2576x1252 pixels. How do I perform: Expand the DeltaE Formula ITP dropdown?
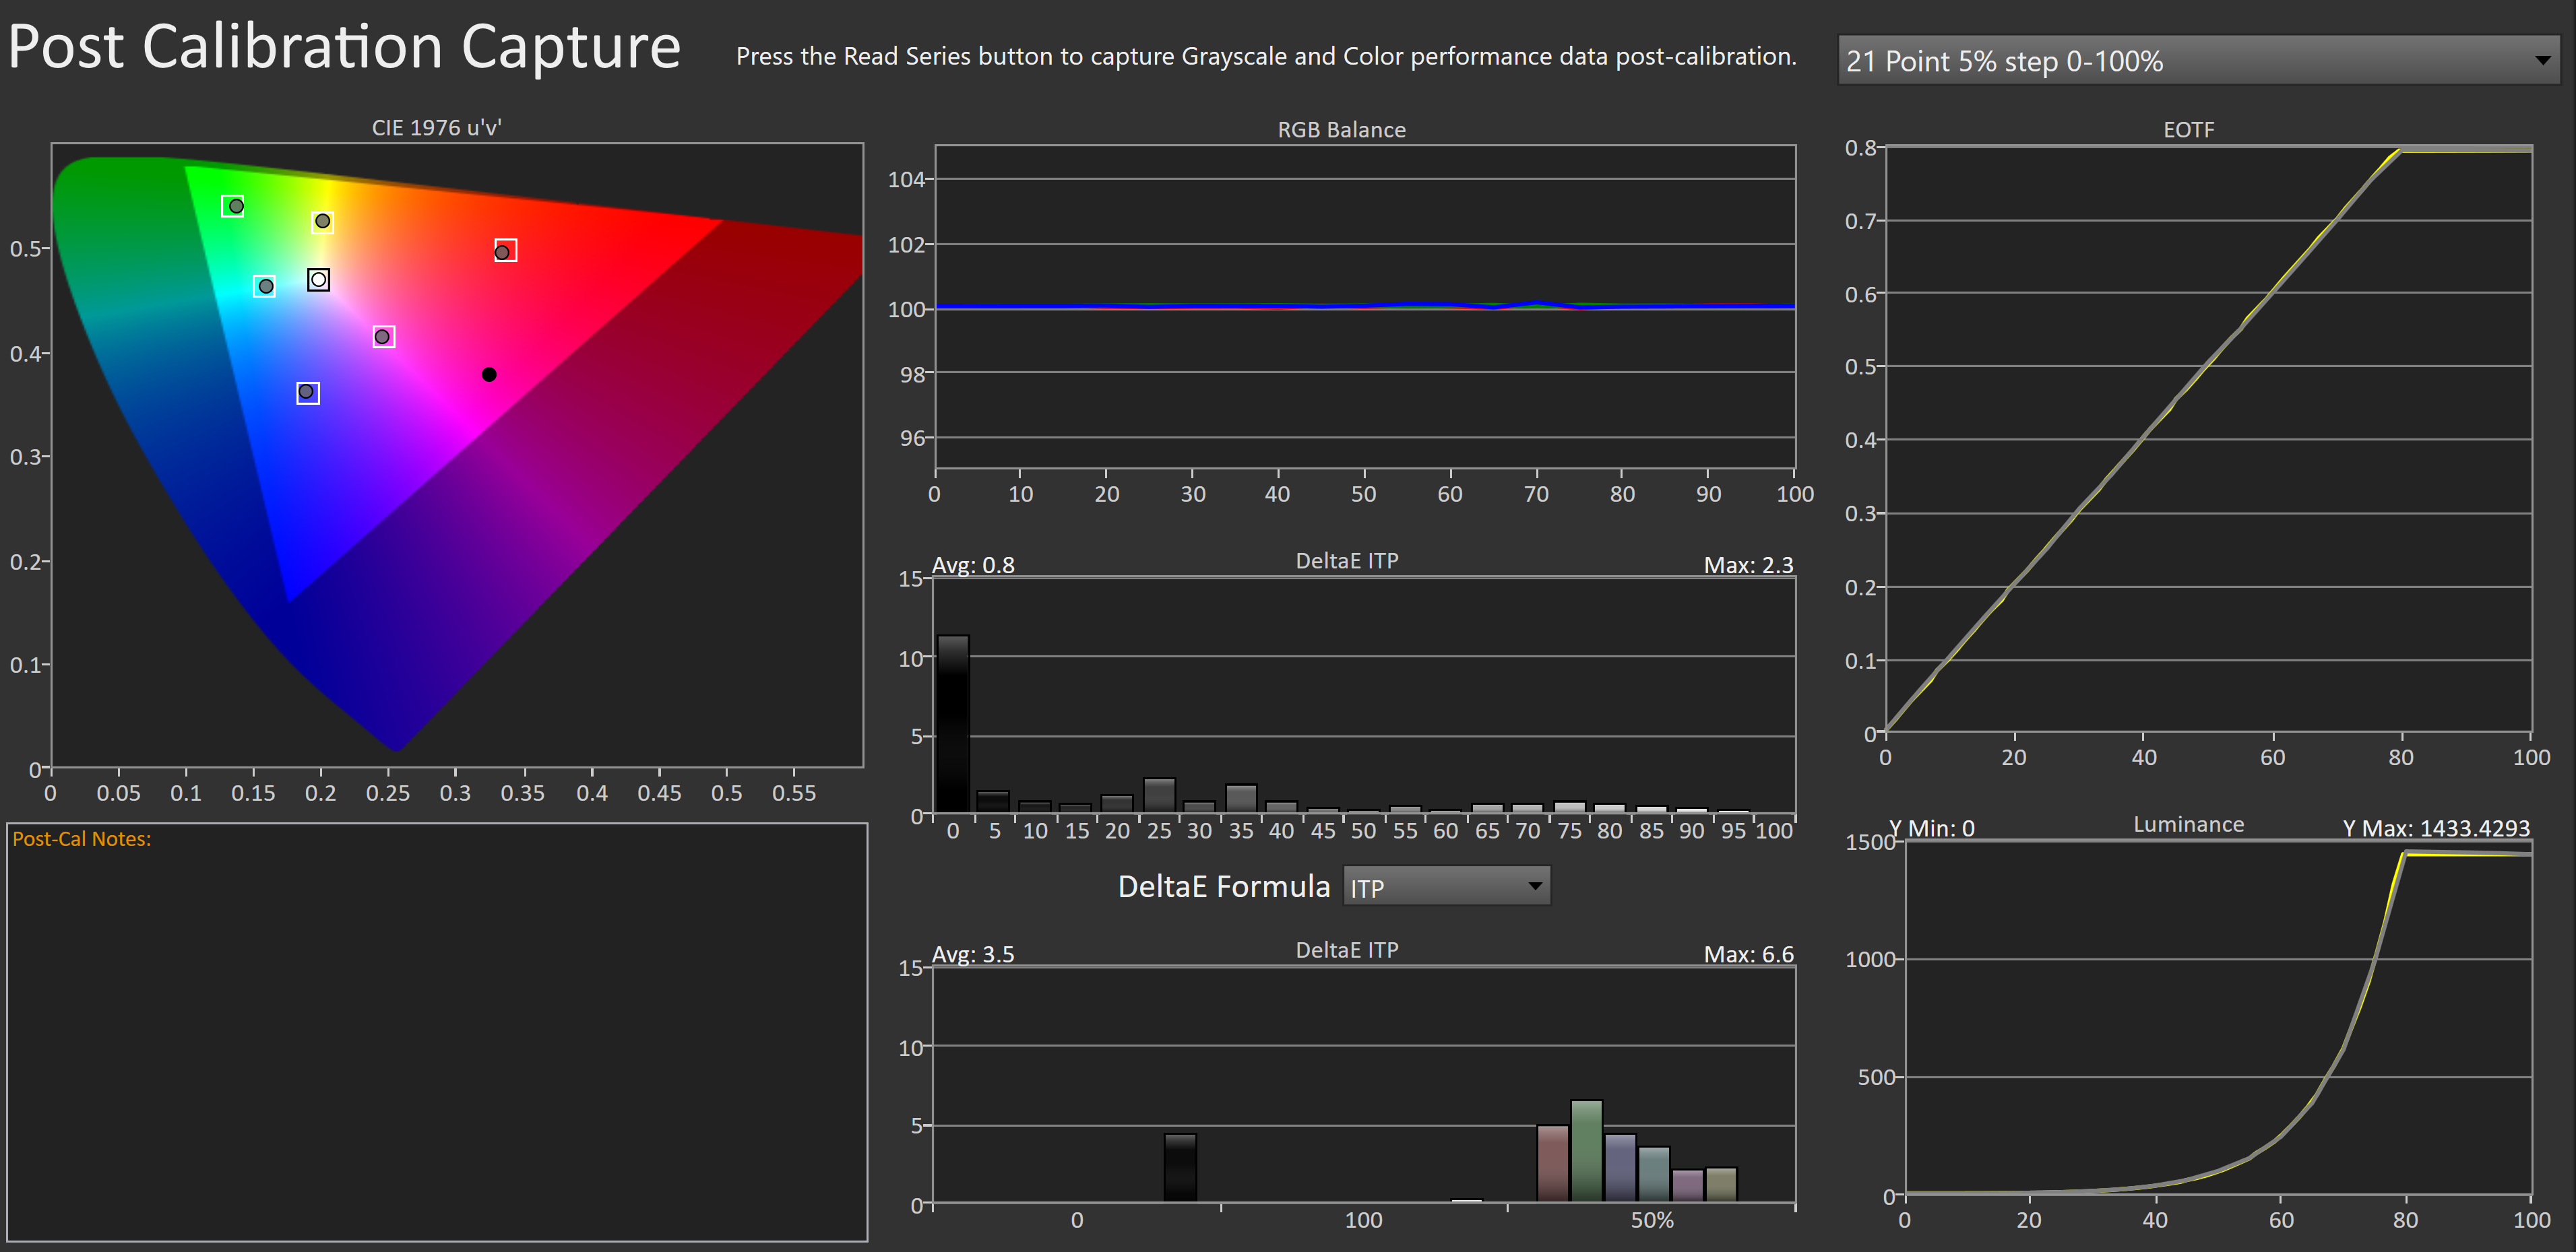click(1445, 887)
